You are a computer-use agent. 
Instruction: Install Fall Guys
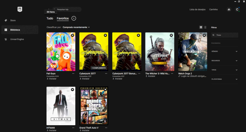point(51,79)
